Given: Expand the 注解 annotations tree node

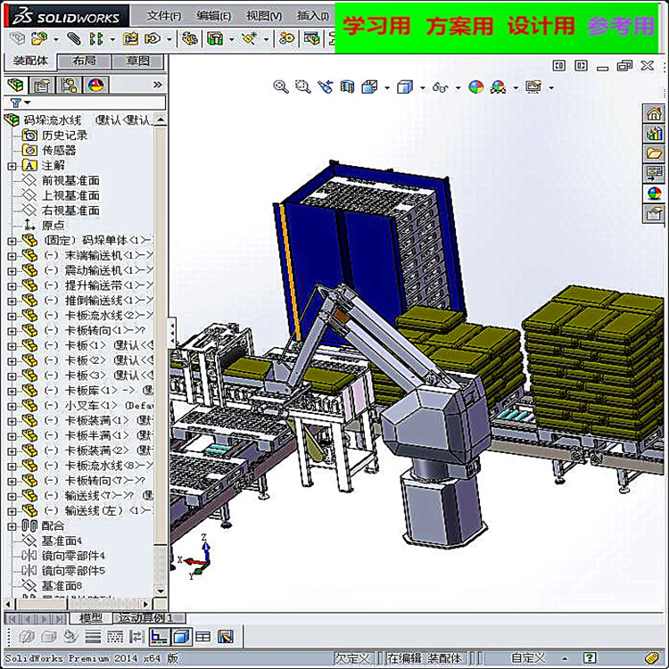Looking at the screenshot, I should [x=12, y=166].
